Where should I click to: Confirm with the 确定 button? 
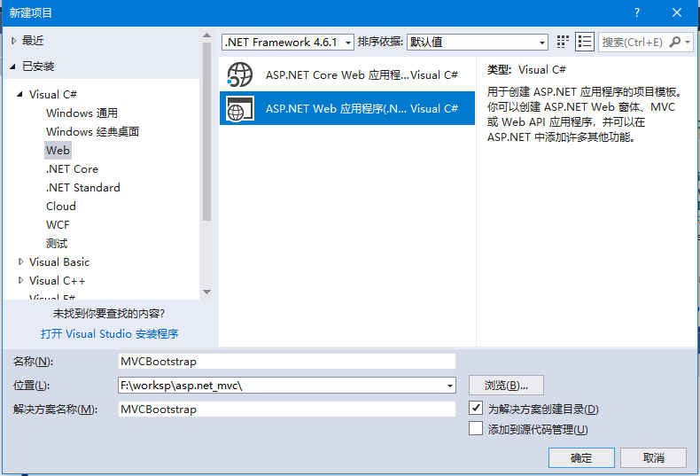point(581,457)
